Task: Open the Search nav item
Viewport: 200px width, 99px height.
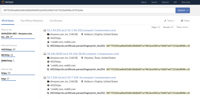Action: coord(154,2)
